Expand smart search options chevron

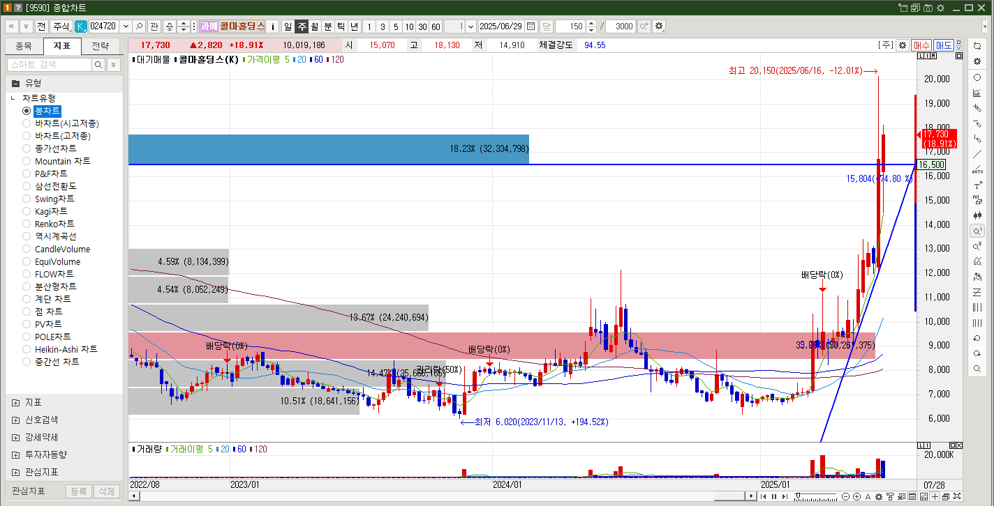point(113,64)
